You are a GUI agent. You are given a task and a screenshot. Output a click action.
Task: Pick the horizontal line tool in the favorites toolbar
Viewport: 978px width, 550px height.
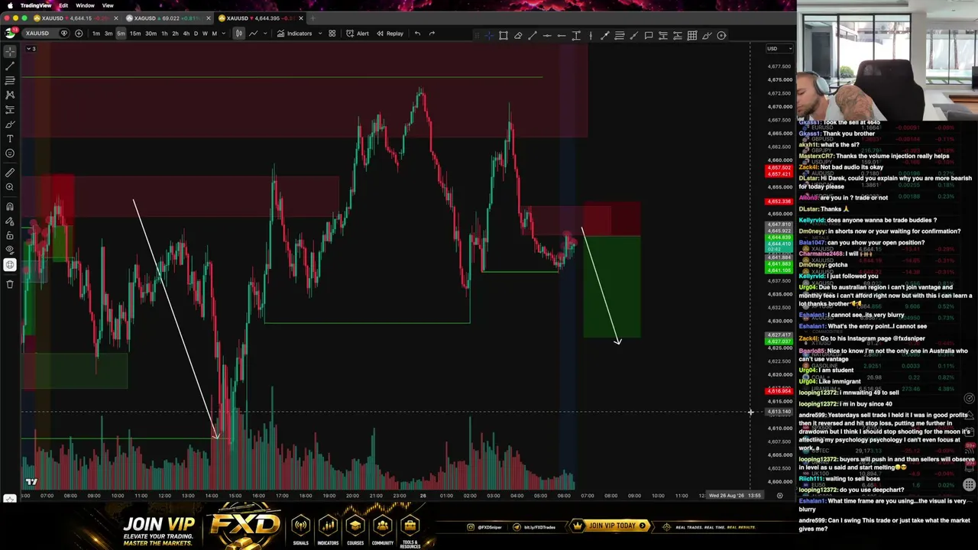click(x=547, y=35)
